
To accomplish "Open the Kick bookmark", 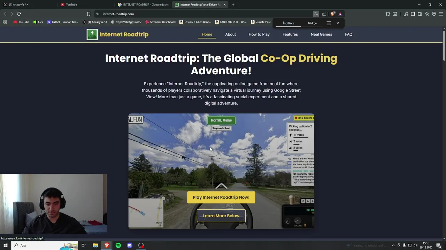I will 38,22.
